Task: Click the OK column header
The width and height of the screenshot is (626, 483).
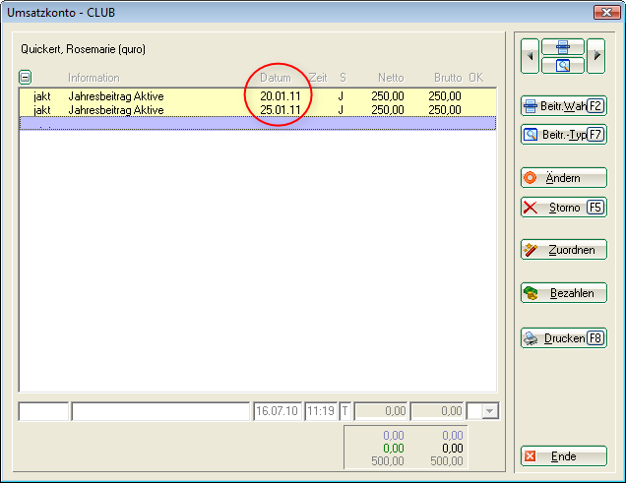Action: tap(475, 78)
